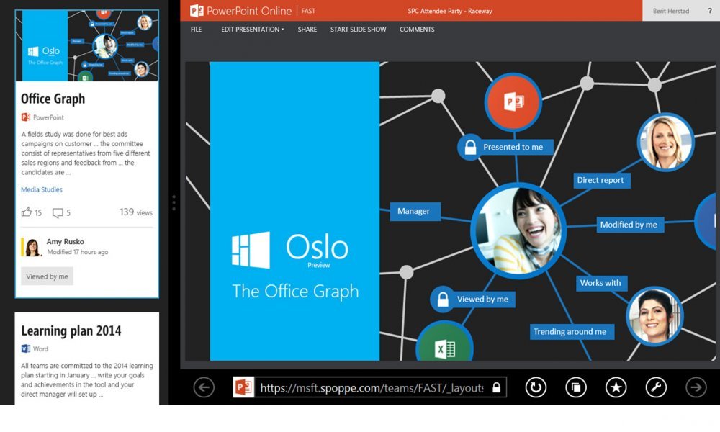Expand the EDIT PRESENTATION dropdown
720x432 pixels.
coord(253,30)
